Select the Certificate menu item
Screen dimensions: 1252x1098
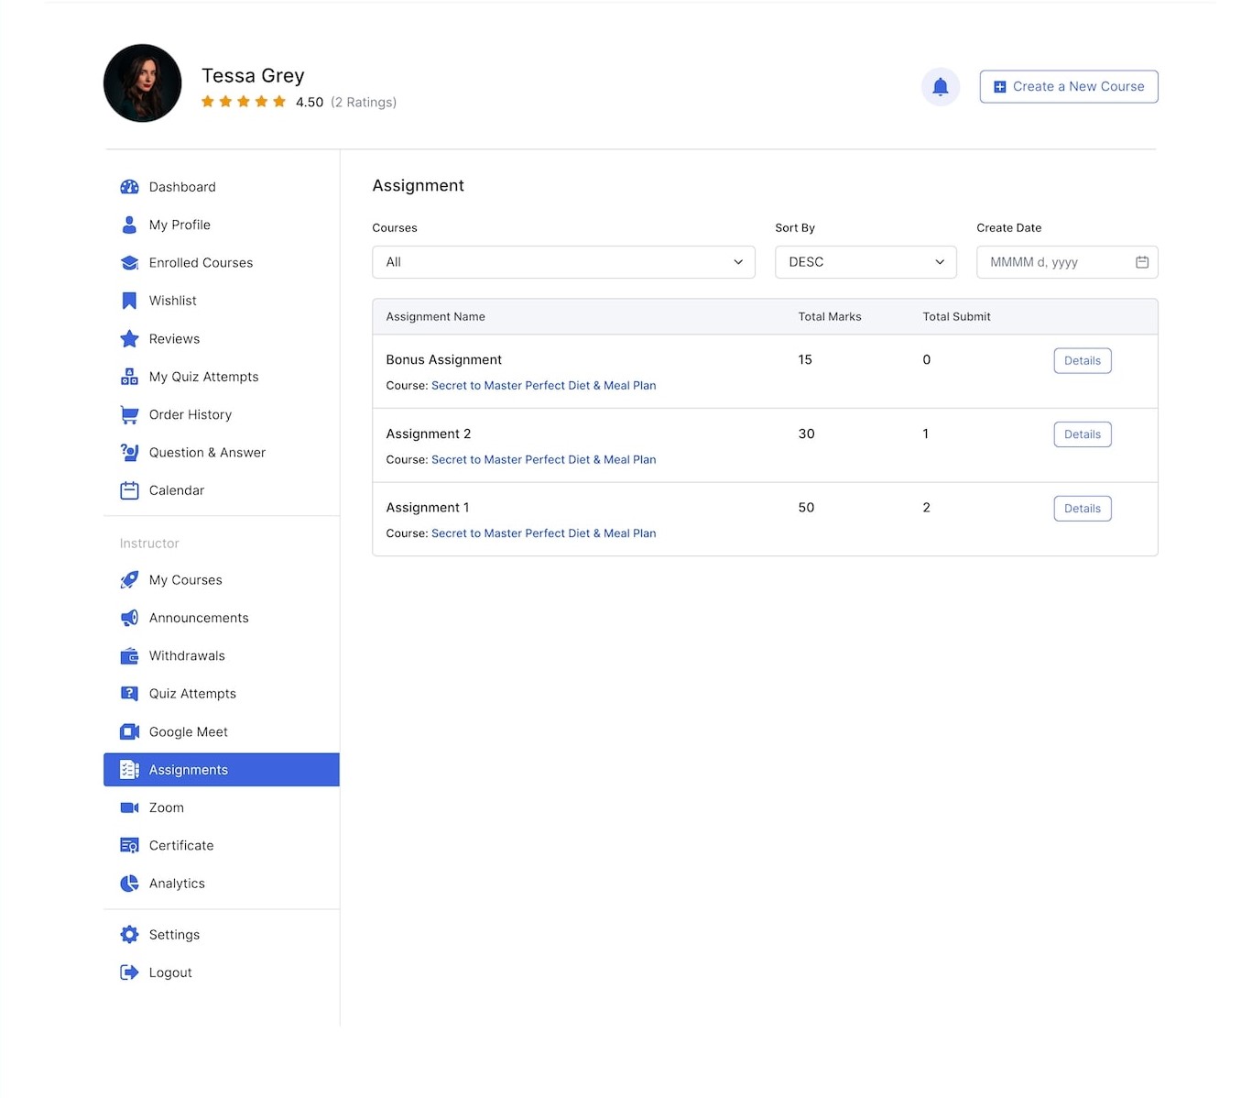(x=181, y=846)
